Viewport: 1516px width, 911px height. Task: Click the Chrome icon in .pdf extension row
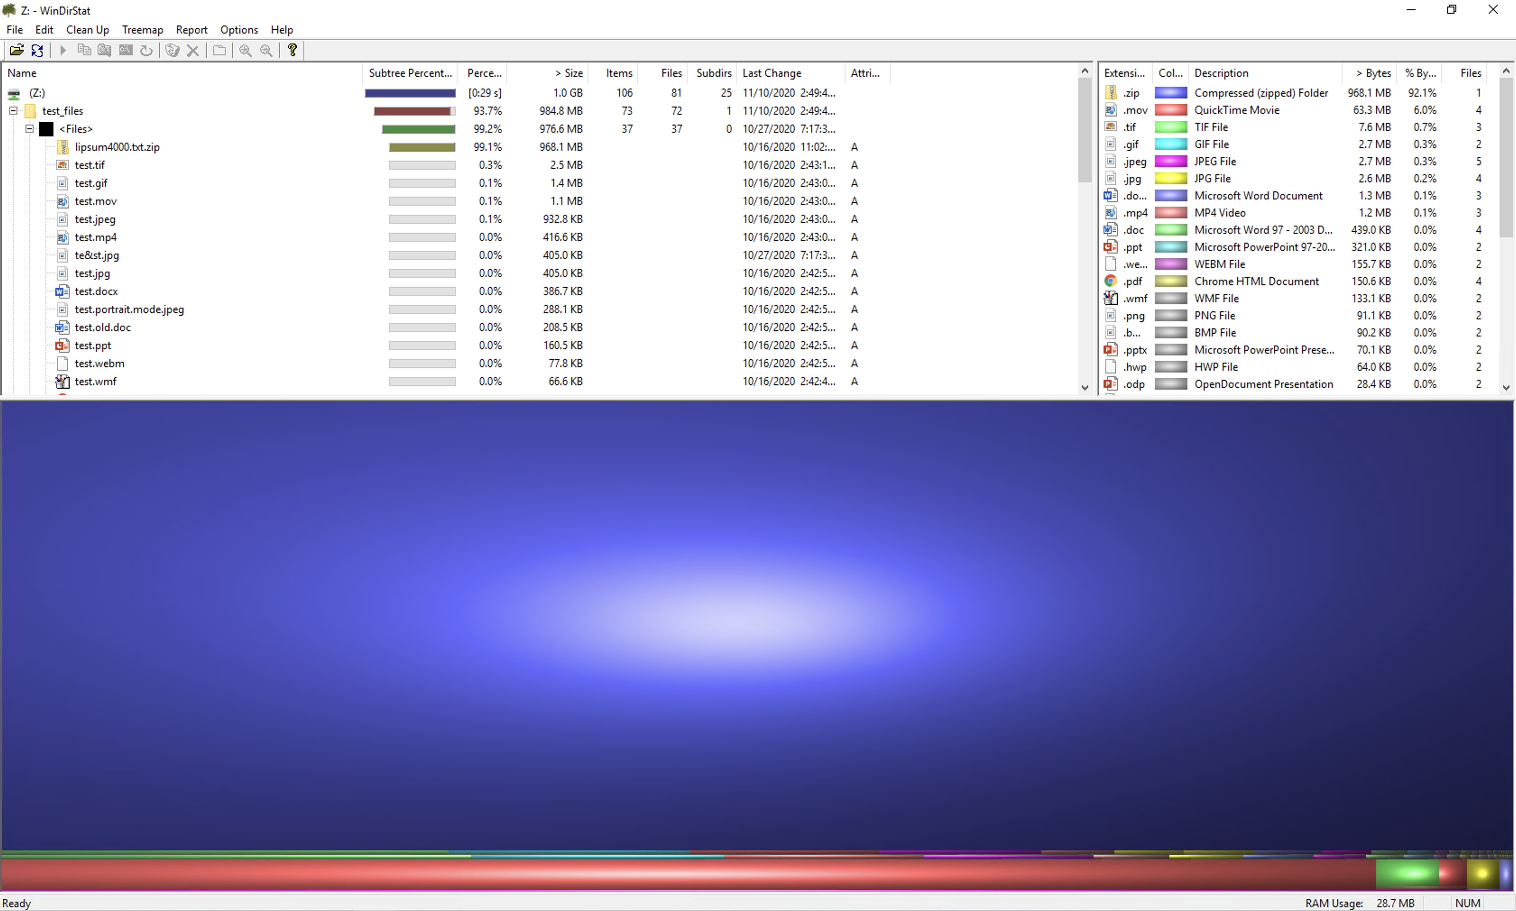pyautogui.click(x=1110, y=281)
